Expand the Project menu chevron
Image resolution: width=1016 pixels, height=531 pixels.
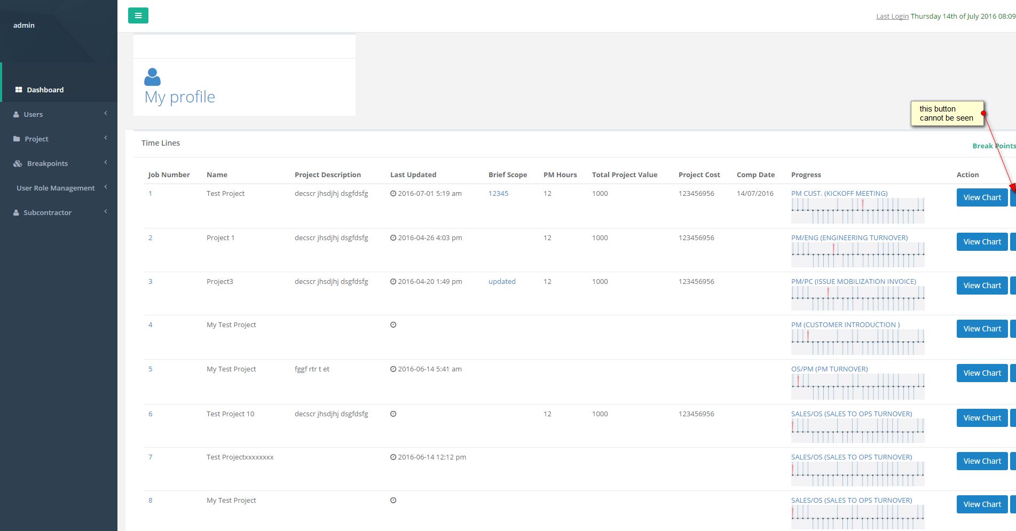click(106, 138)
